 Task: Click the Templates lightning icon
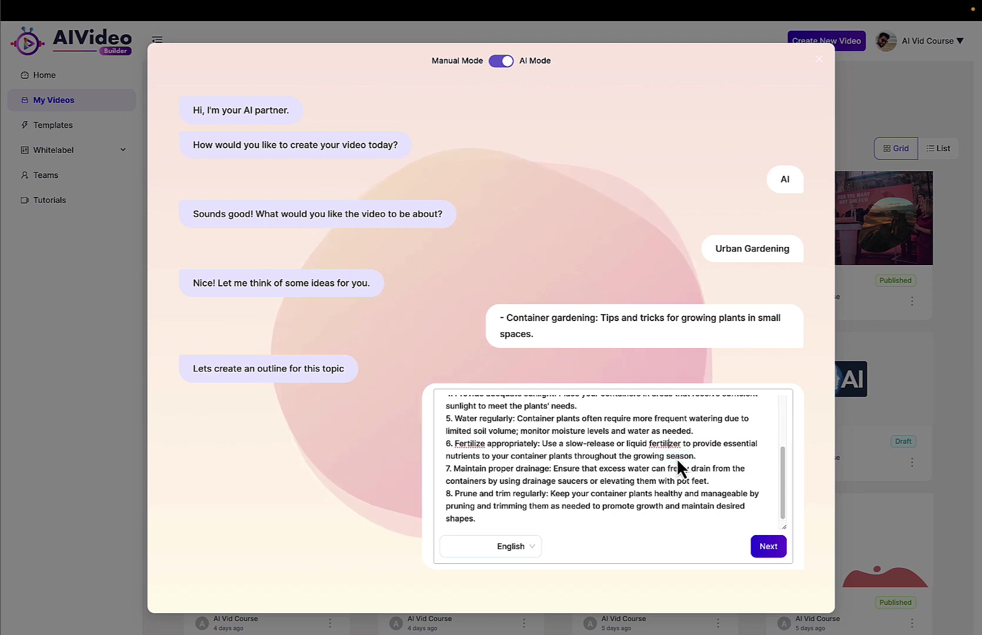25,125
